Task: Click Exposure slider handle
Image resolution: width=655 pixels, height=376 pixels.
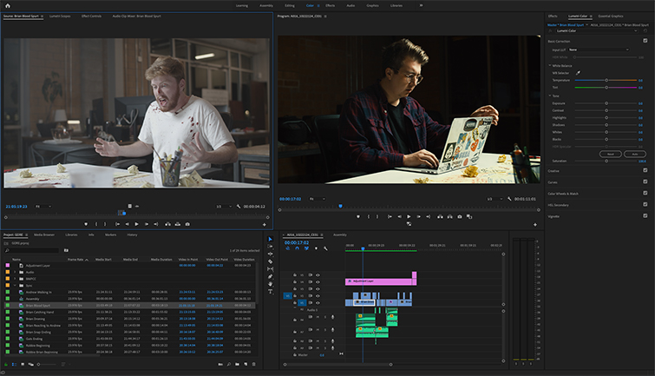Action: point(606,102)
